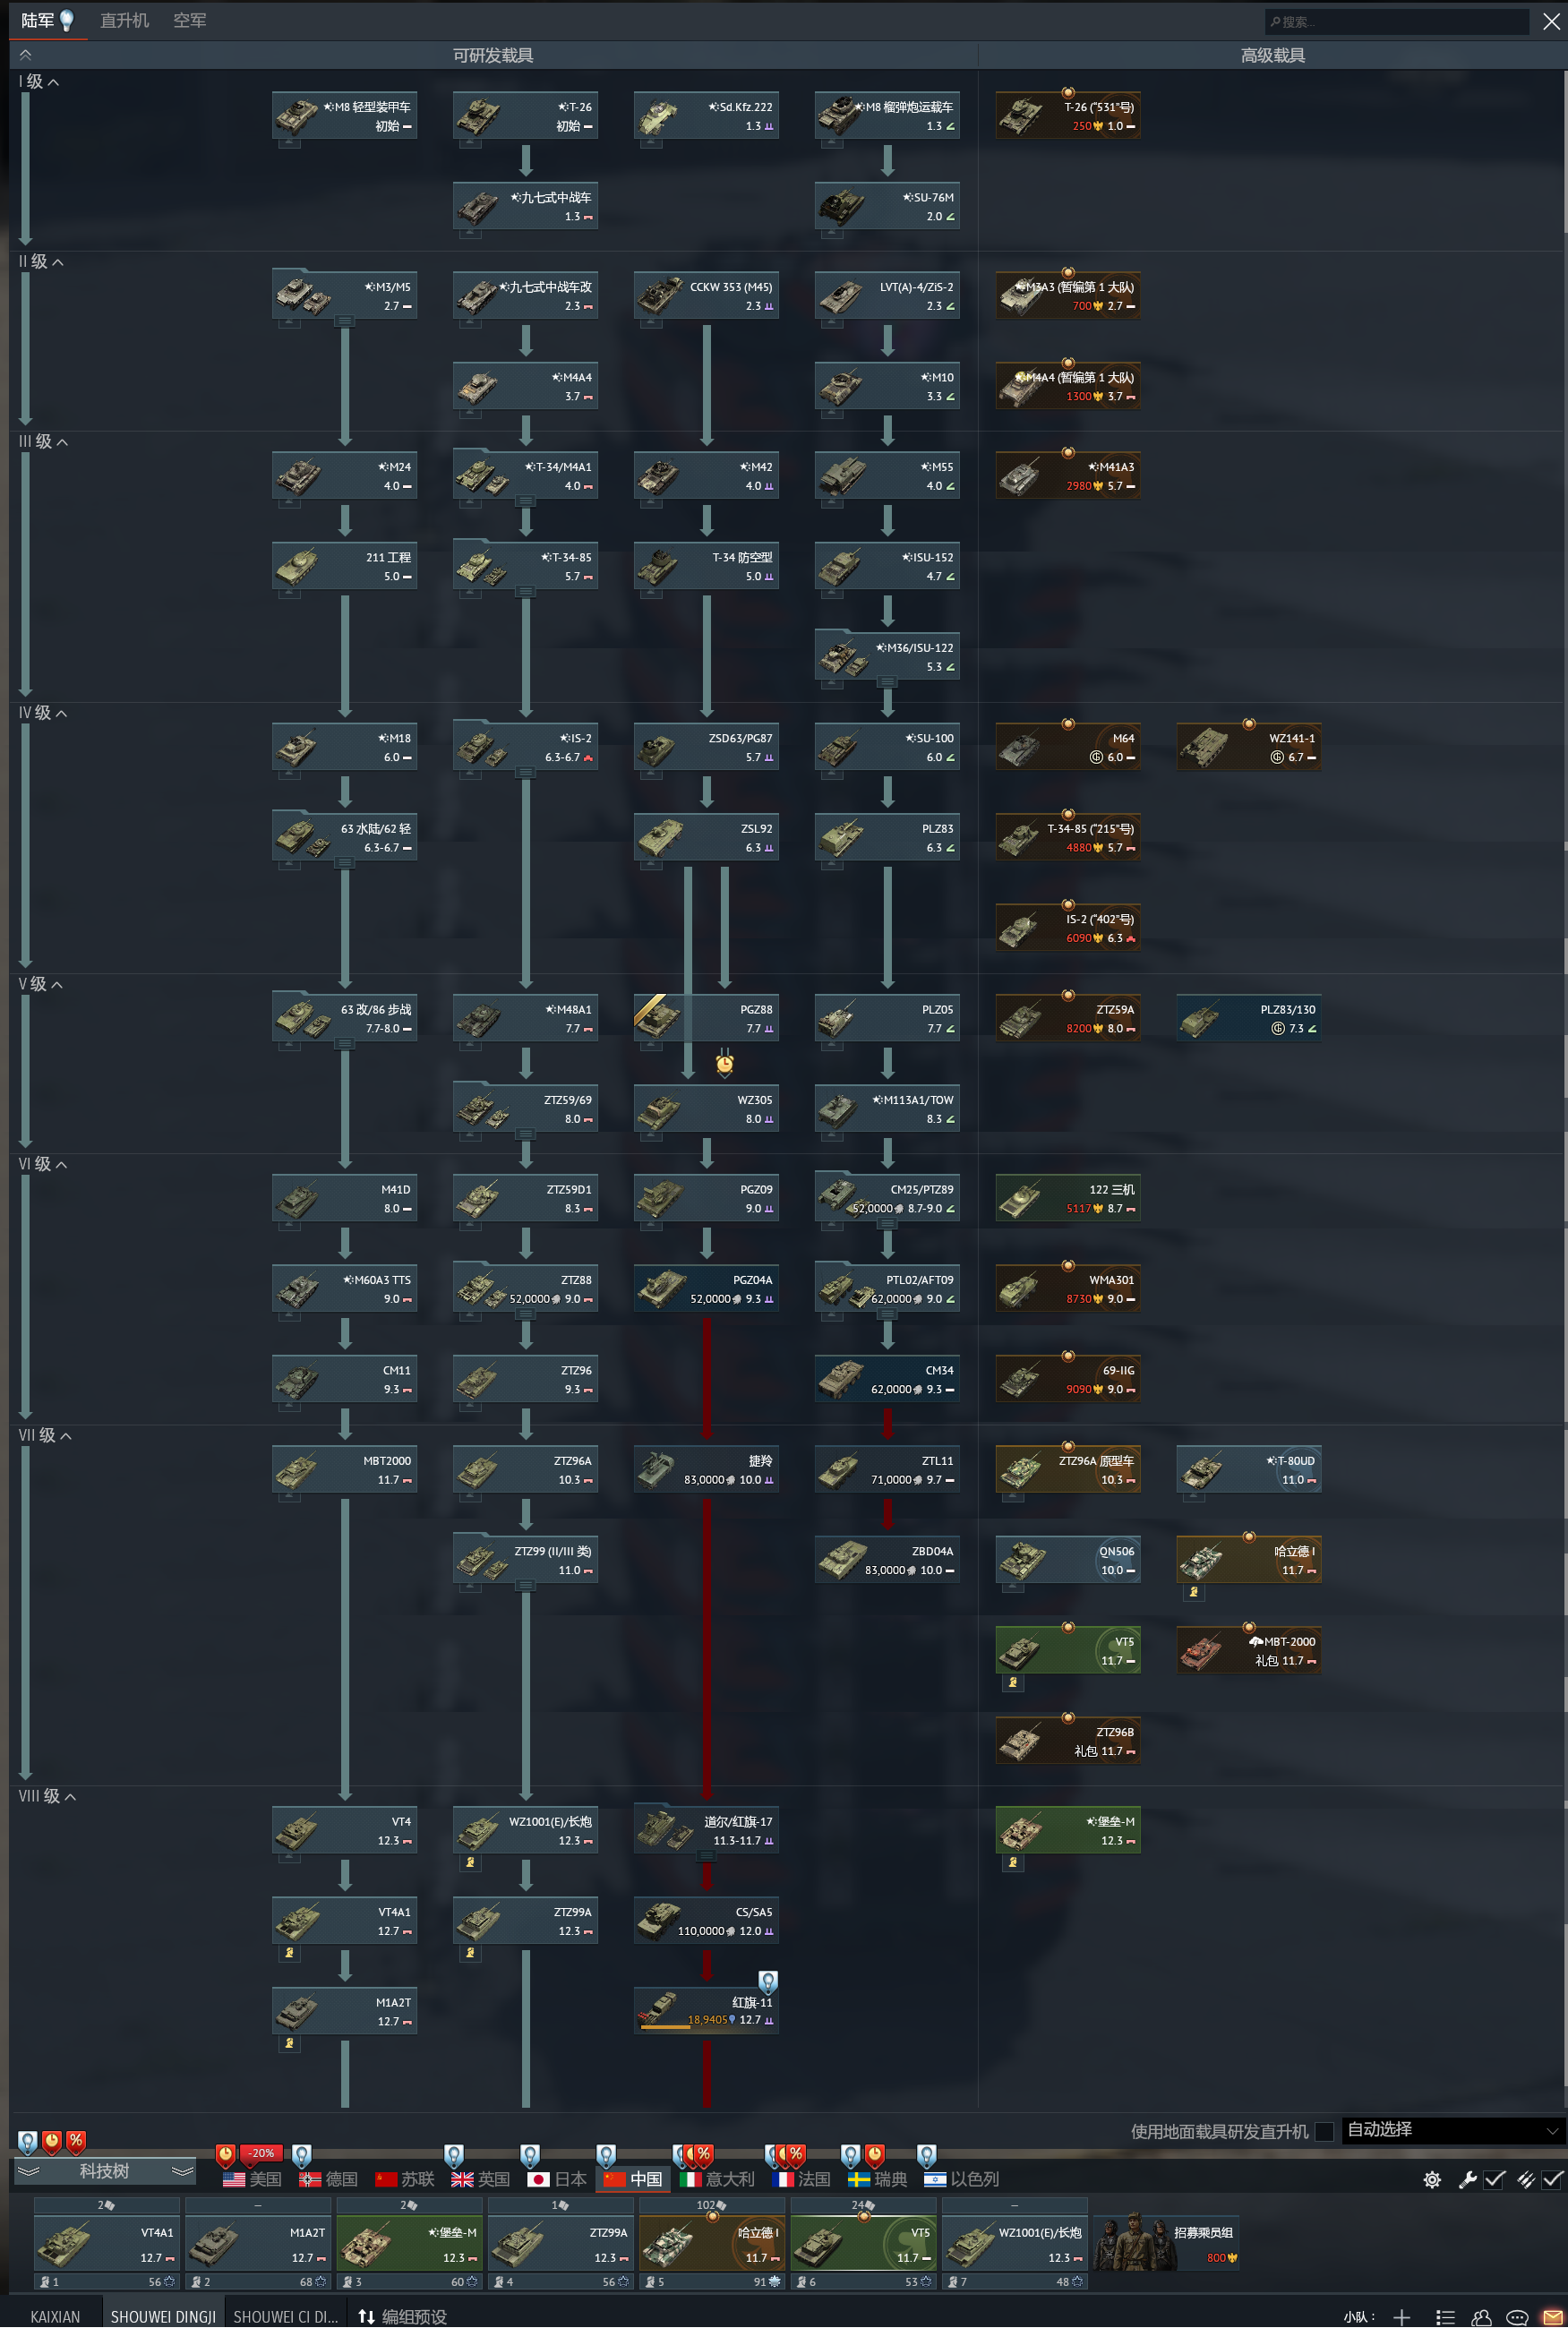Viewport: 1568px width, 2328px height.
Task: Click the blue marker badge on 红旗-11
Action: click(x=768, y=1981)
